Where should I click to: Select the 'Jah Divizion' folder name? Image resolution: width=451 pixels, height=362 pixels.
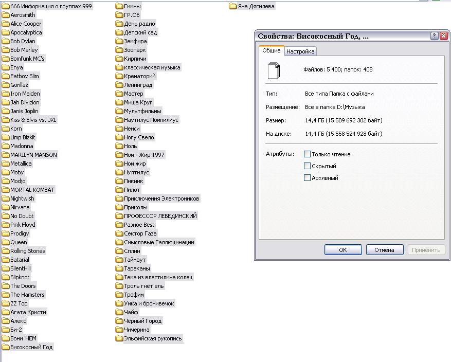[25, 102]
